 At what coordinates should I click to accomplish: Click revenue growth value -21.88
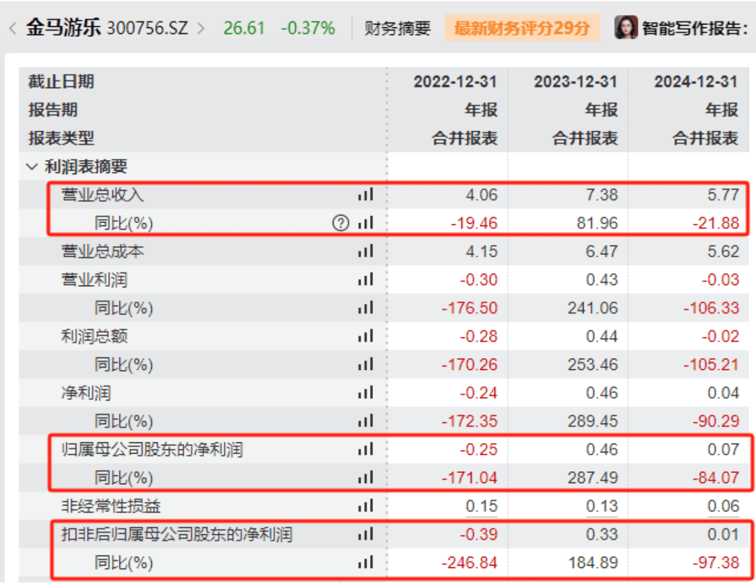pos(716,223)
